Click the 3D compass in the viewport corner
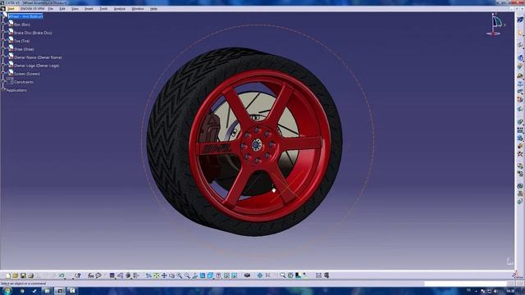The height and width of the screenshot is (295, 525). pyautogui.click(x=495, y=24)
